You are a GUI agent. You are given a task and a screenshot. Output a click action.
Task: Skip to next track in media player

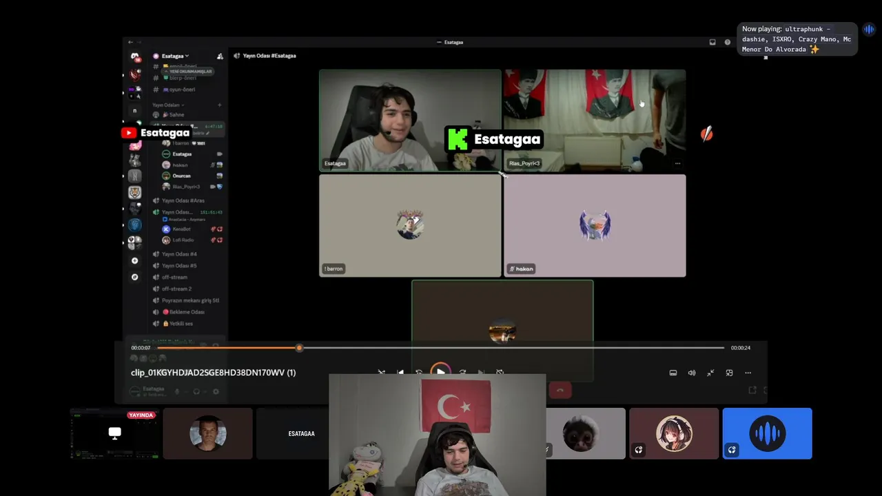point(481,373)
